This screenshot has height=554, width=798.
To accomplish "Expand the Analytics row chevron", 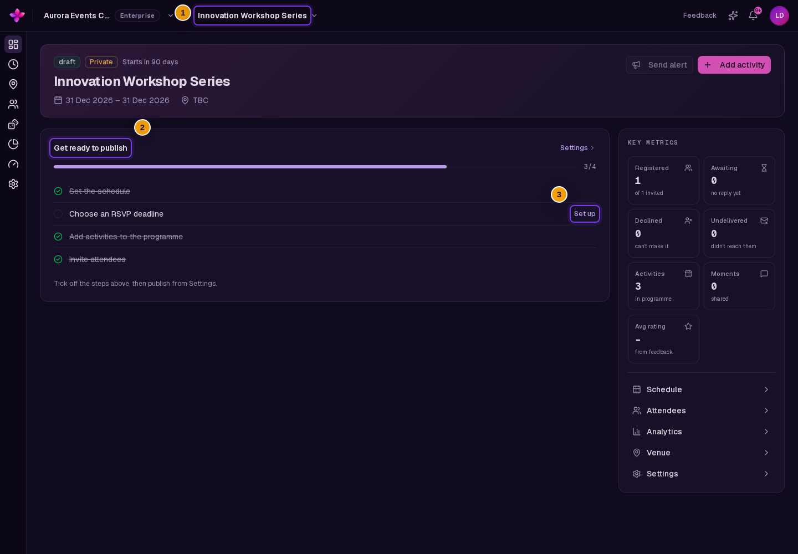I will click(x=766, y=432).
